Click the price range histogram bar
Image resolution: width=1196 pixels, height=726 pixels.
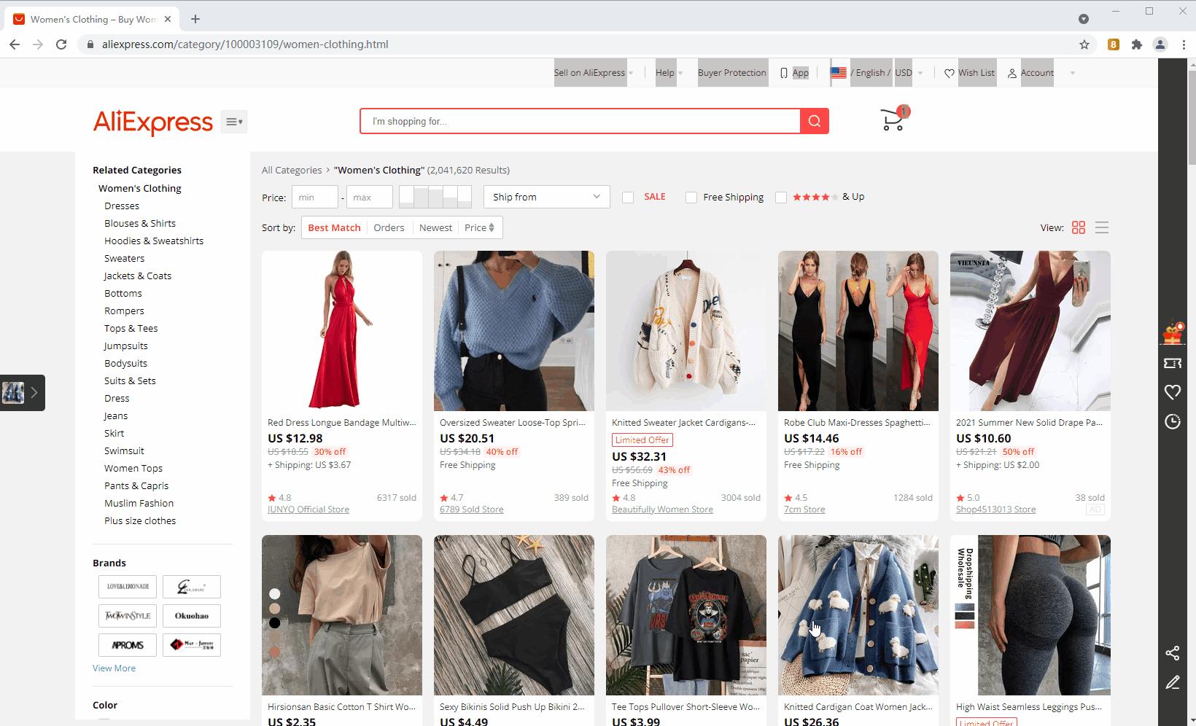pyautogui.click(x=435, y=197)
